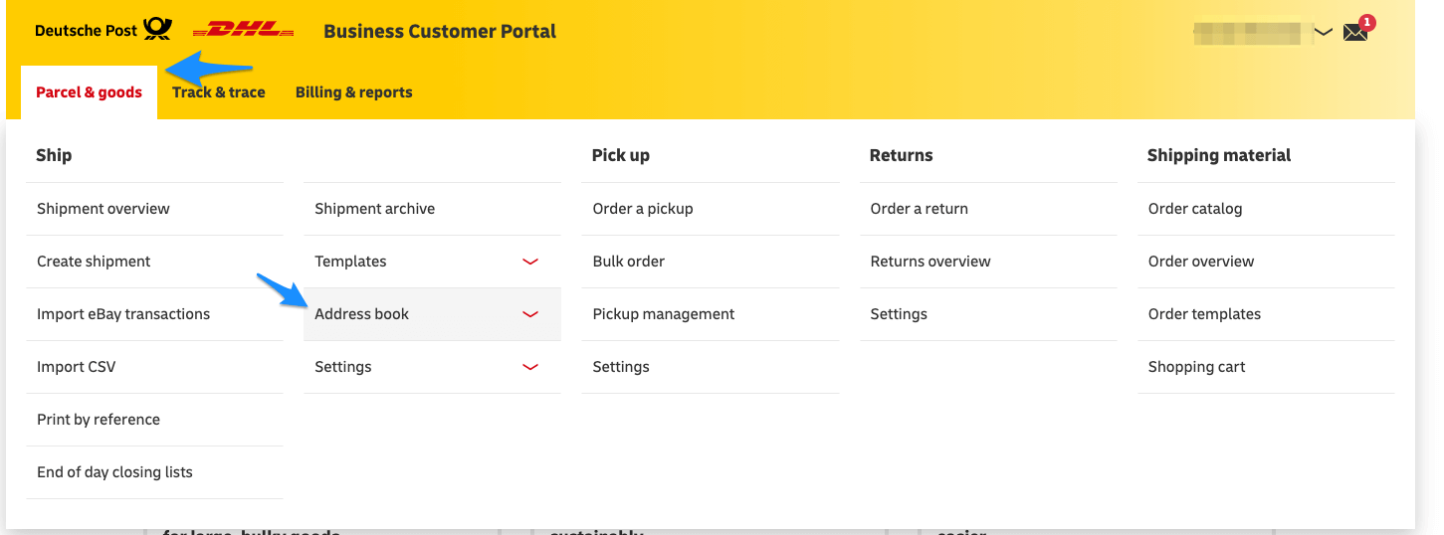Choose Order a return
This screenshot has width=1444, height=535.
988,209
